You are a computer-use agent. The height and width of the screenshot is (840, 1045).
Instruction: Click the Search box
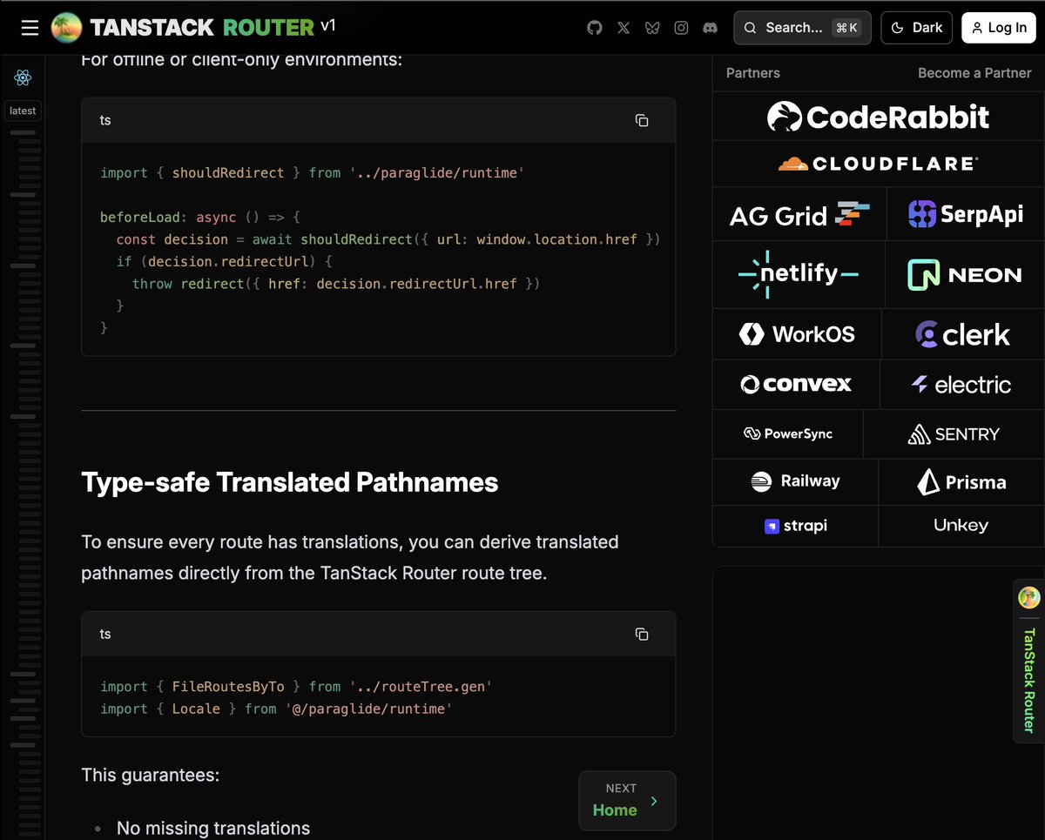point(801,28)
